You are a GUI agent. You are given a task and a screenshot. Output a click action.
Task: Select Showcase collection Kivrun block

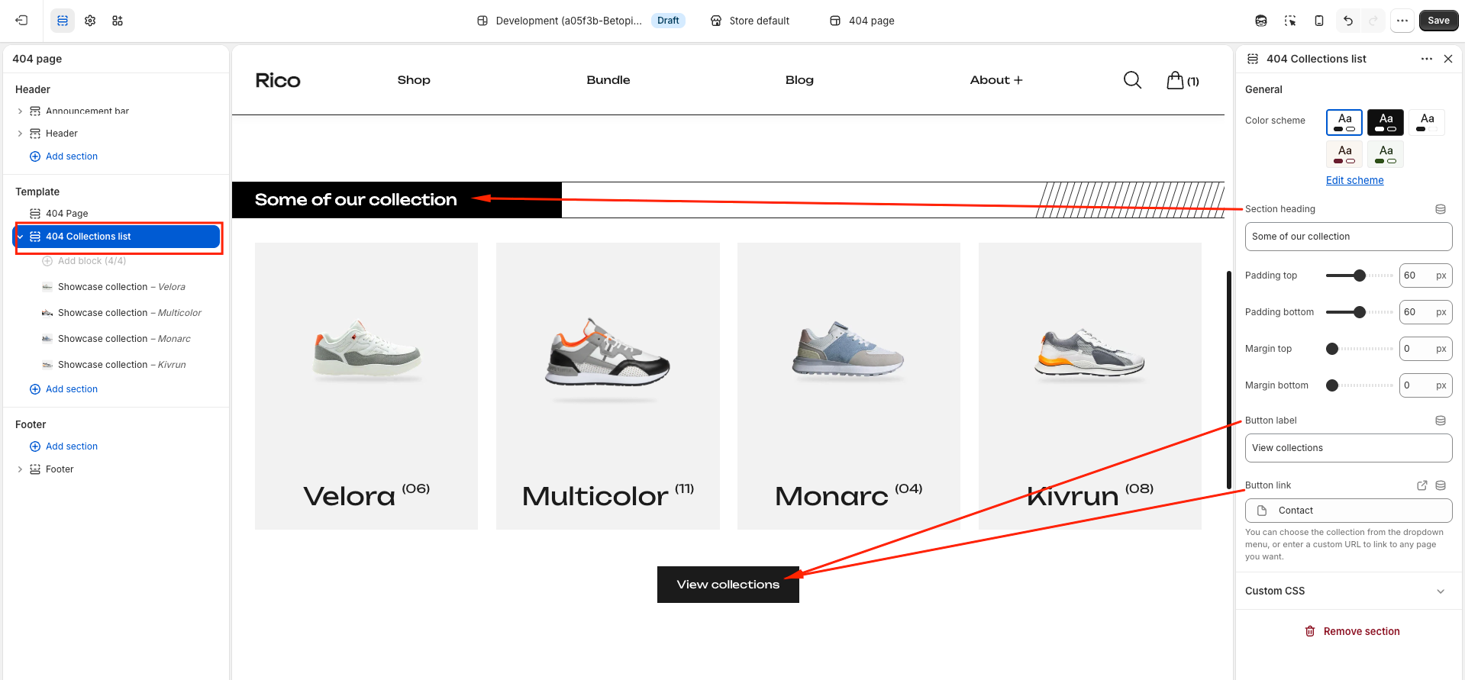click(x=118, y=365)
